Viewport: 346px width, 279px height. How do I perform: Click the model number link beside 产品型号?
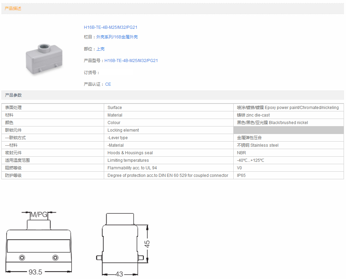point(131,61)
